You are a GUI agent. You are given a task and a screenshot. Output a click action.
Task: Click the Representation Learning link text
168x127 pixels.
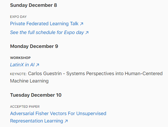pyautogui.click(x=37, y=121)
